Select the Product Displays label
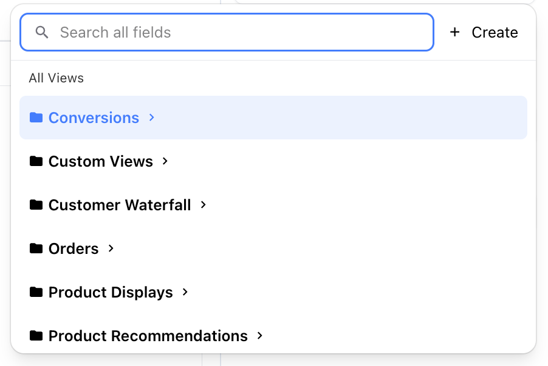This screenshot has width=548, height=366. [111, 292]
